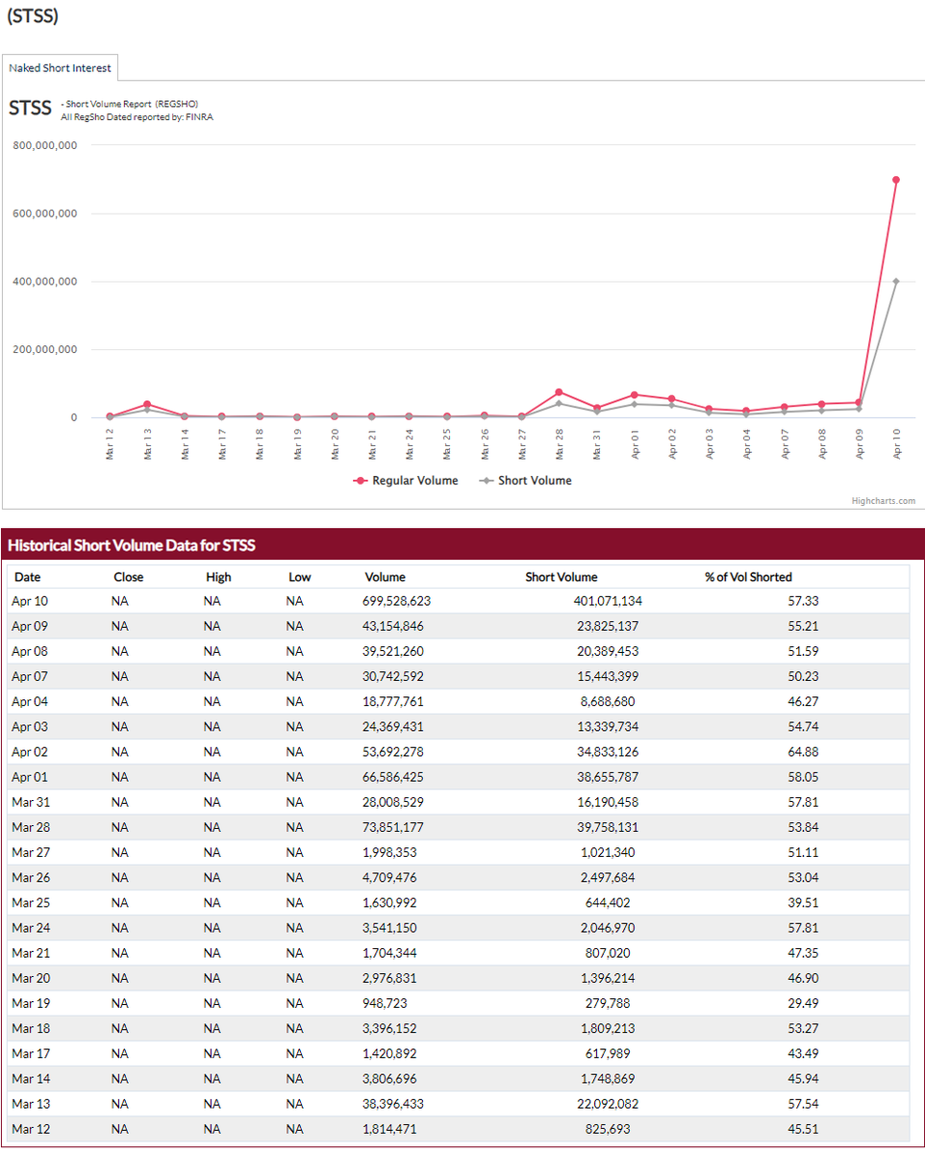Click the Mar 25 date cell

click(29, 902)
